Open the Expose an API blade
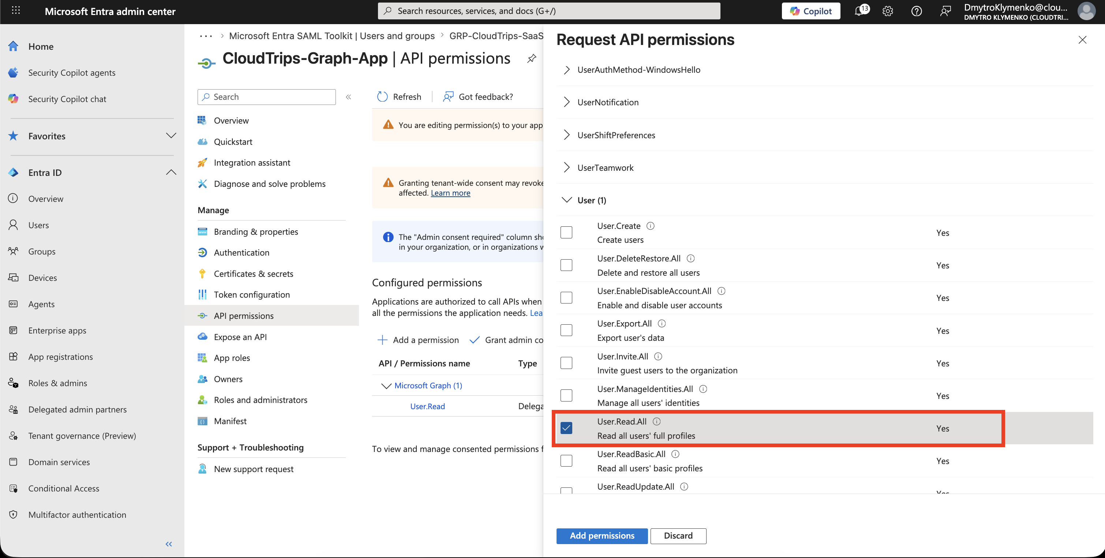This screenshot has height=558, width=1105. coord(240,337)
